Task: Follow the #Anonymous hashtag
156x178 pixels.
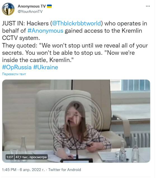Action: click(45, 31)
